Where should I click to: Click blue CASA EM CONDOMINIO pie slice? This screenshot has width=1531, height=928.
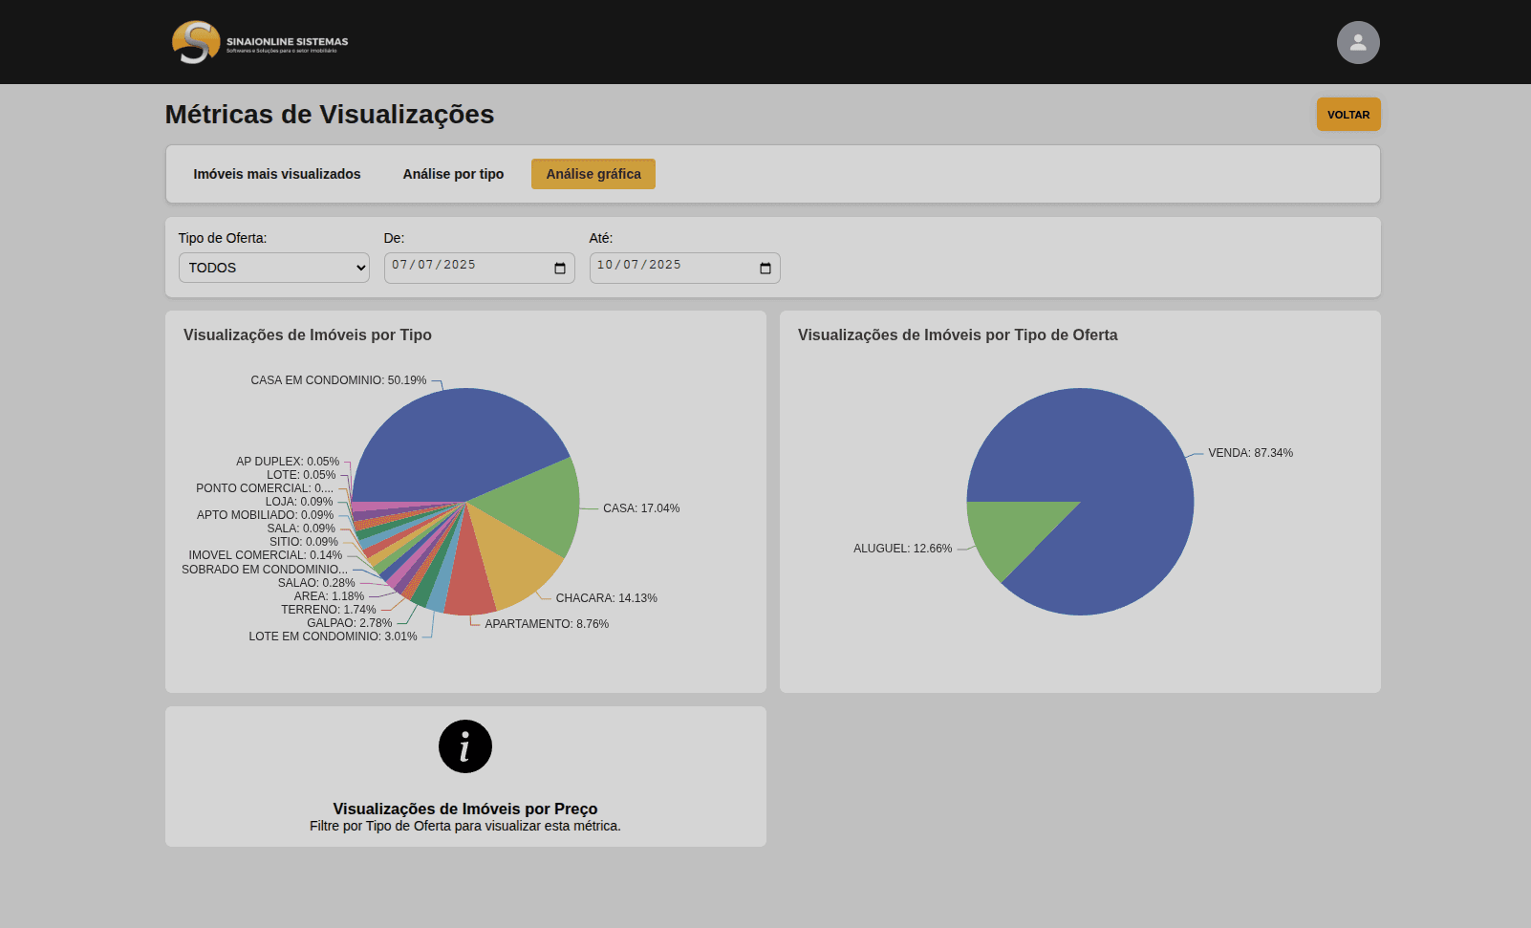[x=459, y=440]
